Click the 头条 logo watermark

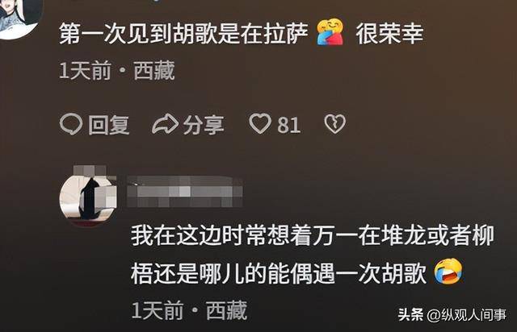tap(410, 314)
